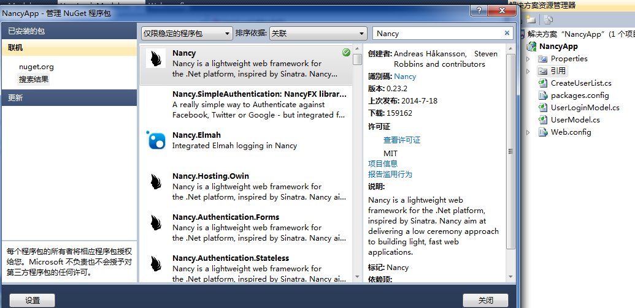Click the package list scroll down arrow

(x=357, y=277)
